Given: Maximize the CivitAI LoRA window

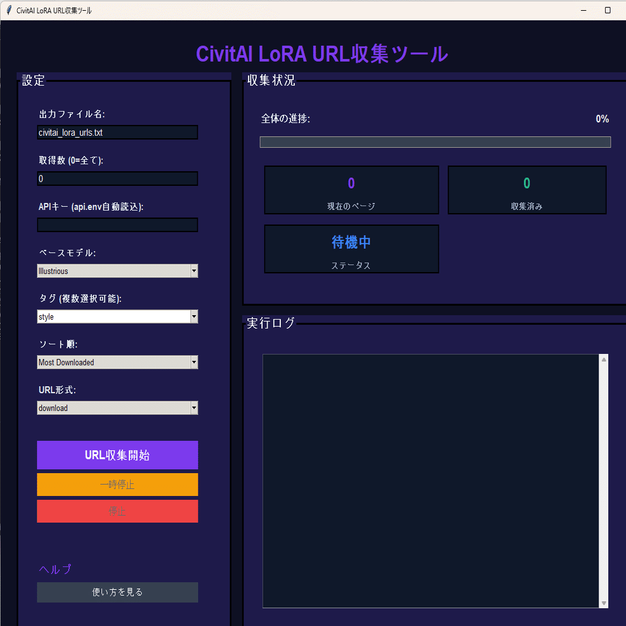Looking at the screenshot, I should point(608,10).
